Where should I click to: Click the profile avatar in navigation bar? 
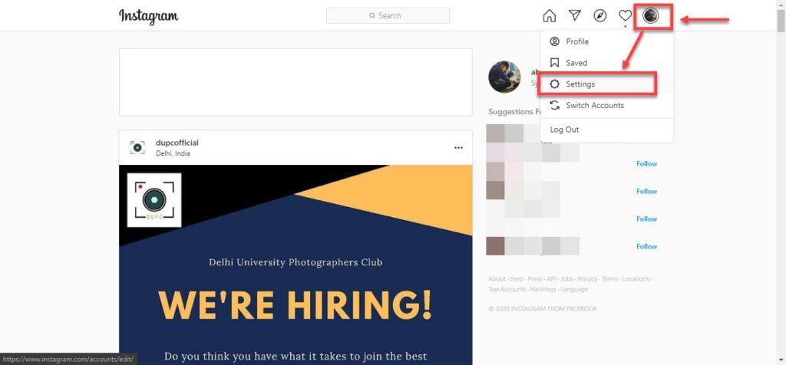[651, 16]
